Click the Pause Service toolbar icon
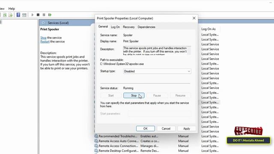Screen dimensions: 274x154 coord(44,15)
